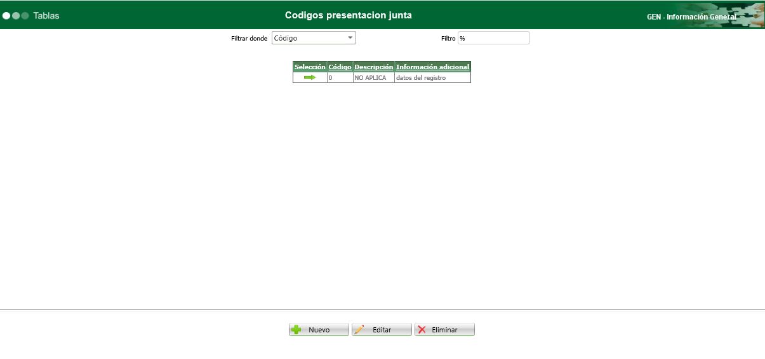
Task: Click the green plus icon on Nuevo
Action: pyautogui.click(x=296, y=330)
